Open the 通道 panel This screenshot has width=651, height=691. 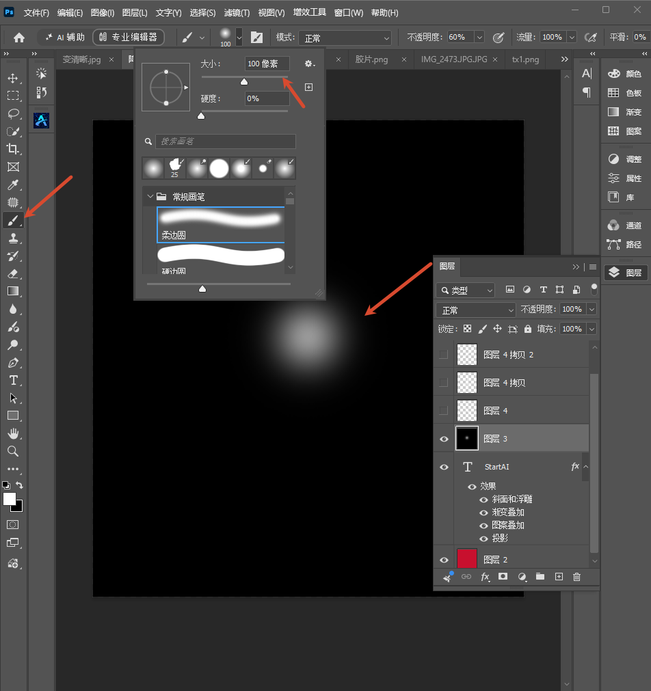point(626,226)
